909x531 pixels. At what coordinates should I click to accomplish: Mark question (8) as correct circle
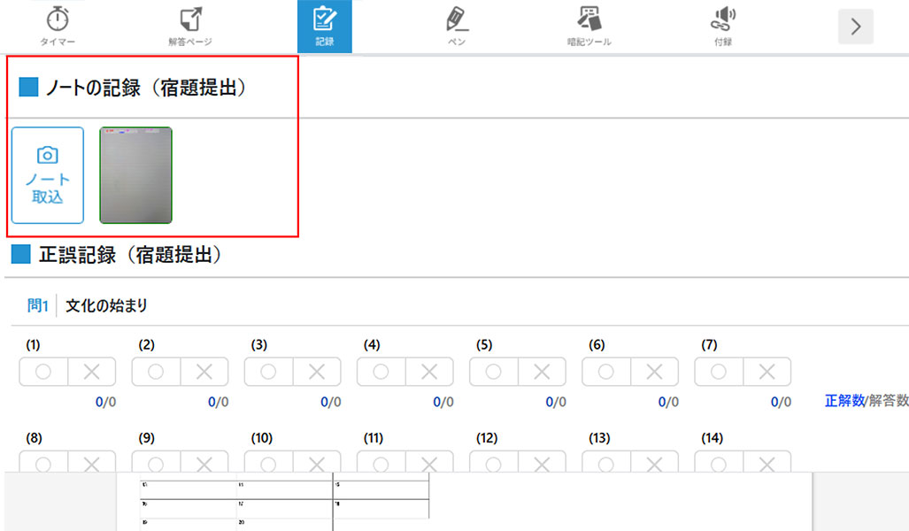click(43, 463)
